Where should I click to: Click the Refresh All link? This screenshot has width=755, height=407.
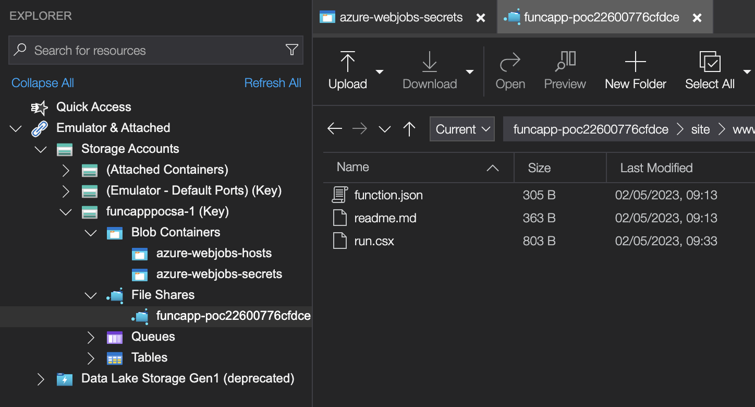(x=273, y=82)
